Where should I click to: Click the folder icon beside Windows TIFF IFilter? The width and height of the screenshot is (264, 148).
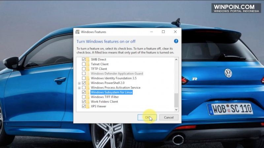pyautogui.click(x=87, y=97)
